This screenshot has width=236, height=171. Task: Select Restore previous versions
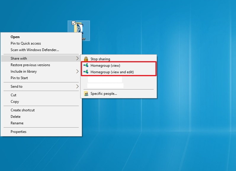(41, 65)
